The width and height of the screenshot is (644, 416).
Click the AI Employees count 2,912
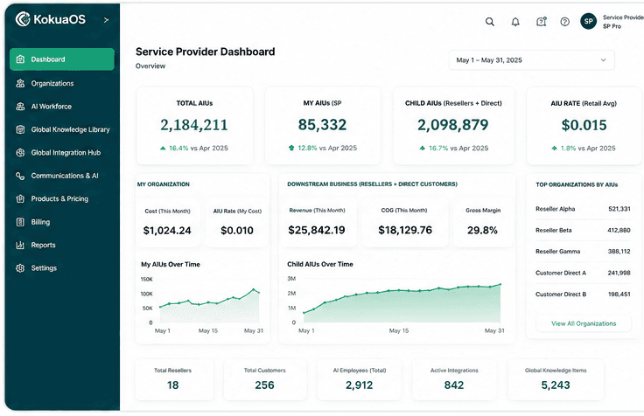(x=360, y=385)
